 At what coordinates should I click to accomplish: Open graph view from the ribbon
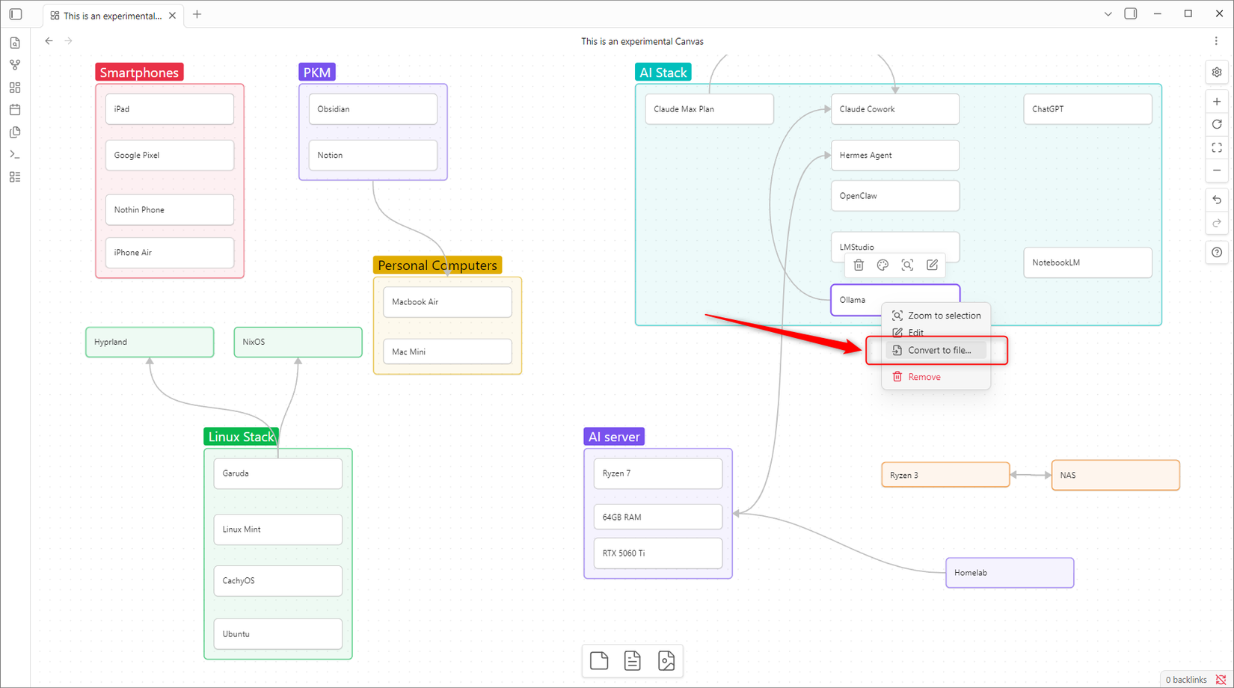pos(15,65)
